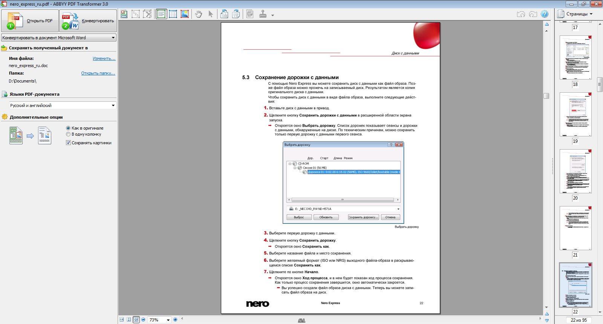Open the conversion format dropdown
The image size is (603, 324).
(x=59, y=38)
